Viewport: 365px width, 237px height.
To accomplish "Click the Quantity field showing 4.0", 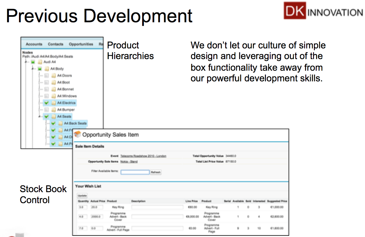I will (83, 217).
